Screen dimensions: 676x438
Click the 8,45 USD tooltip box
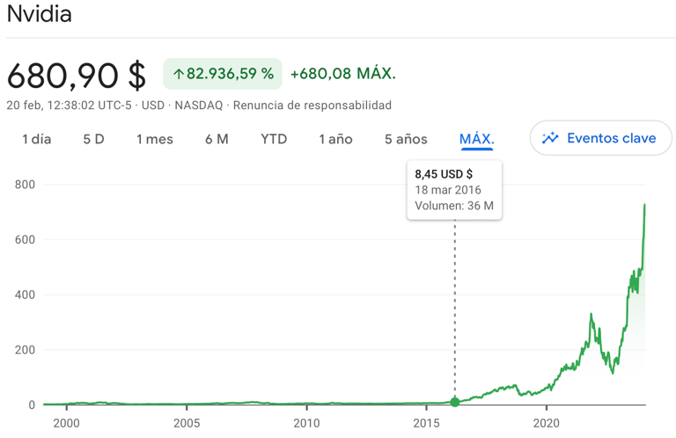click(454, 190)
